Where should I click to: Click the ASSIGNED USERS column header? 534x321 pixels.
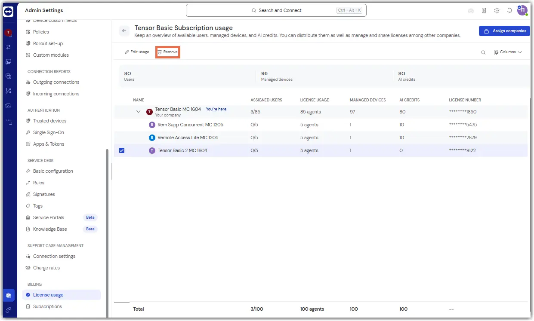point(266,100)
